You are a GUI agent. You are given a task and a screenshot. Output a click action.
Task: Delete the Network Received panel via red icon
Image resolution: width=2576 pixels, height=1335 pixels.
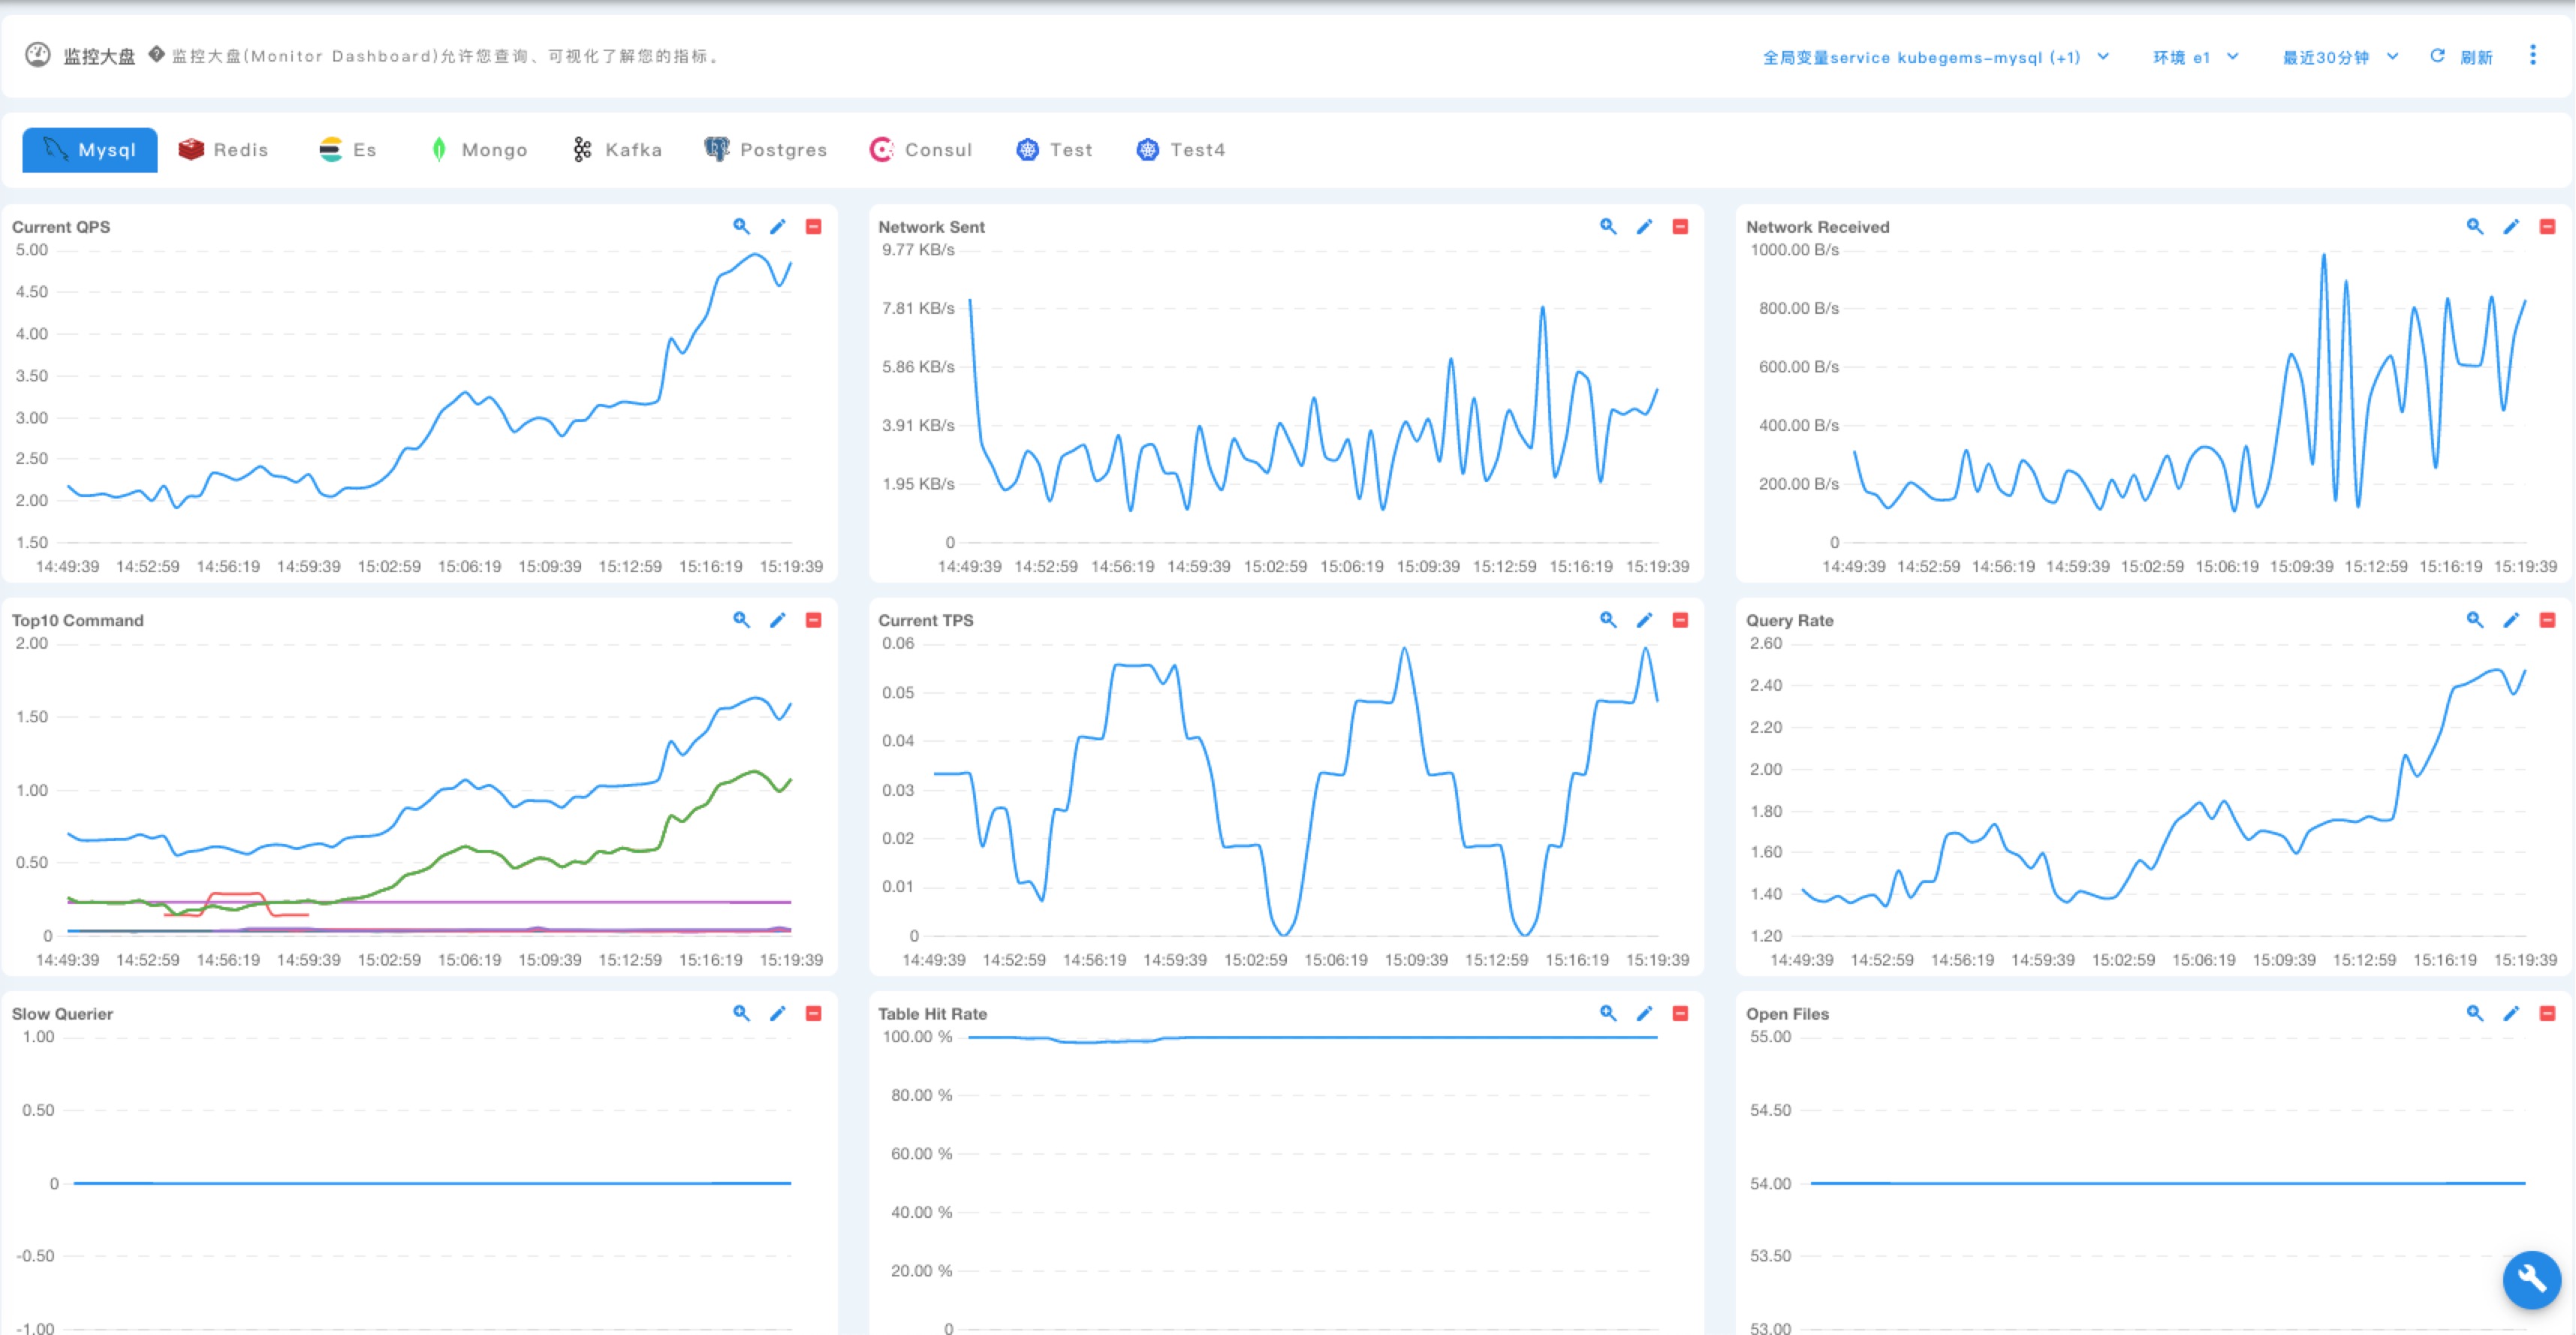coord(2547,226)
